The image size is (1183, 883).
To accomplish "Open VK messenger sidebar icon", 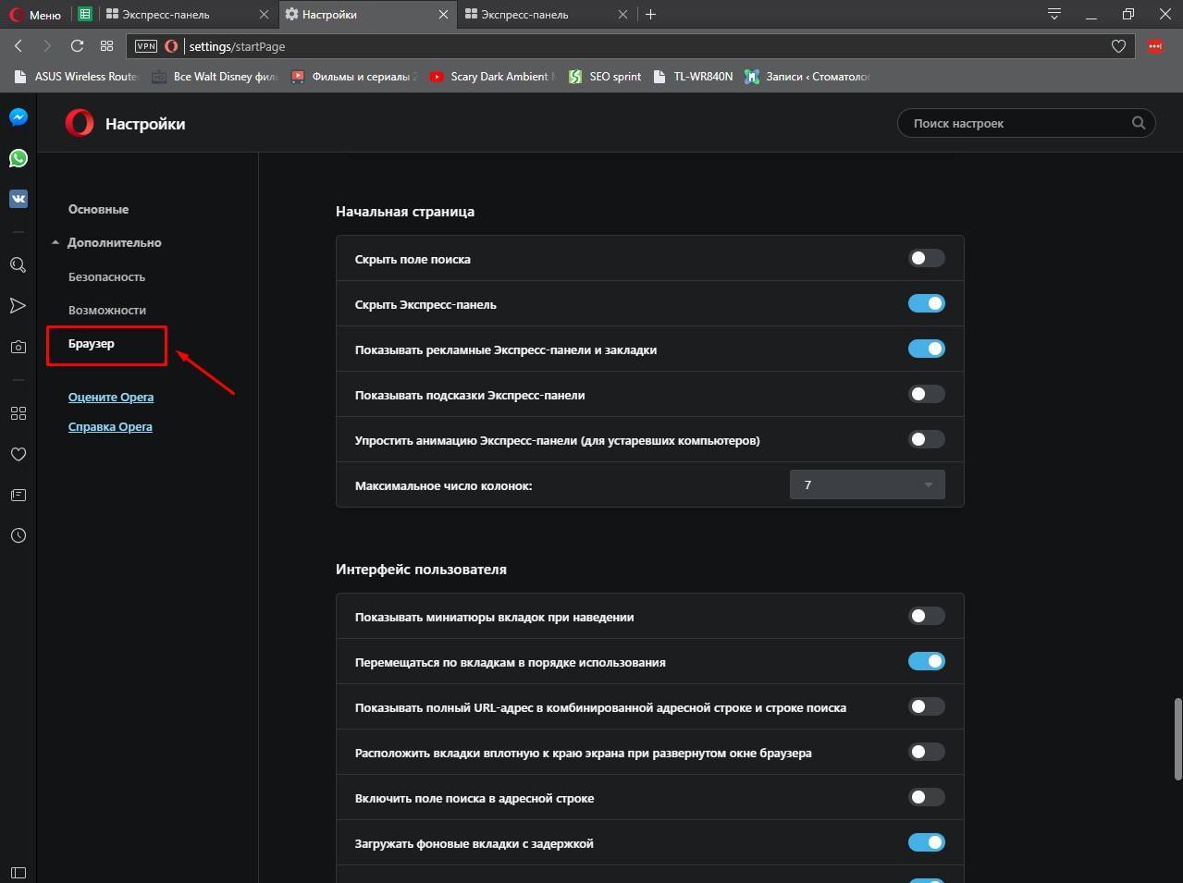I will tap(18, 199).
